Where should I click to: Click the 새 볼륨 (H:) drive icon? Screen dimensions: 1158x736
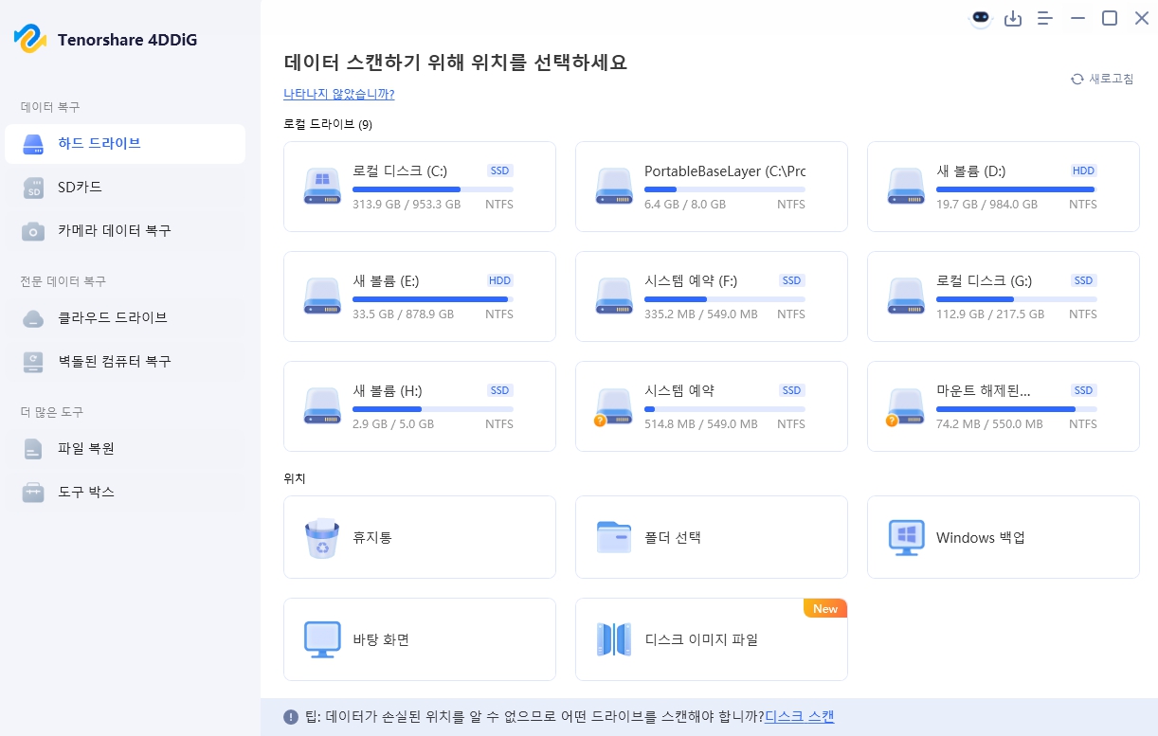coord(322,405)
